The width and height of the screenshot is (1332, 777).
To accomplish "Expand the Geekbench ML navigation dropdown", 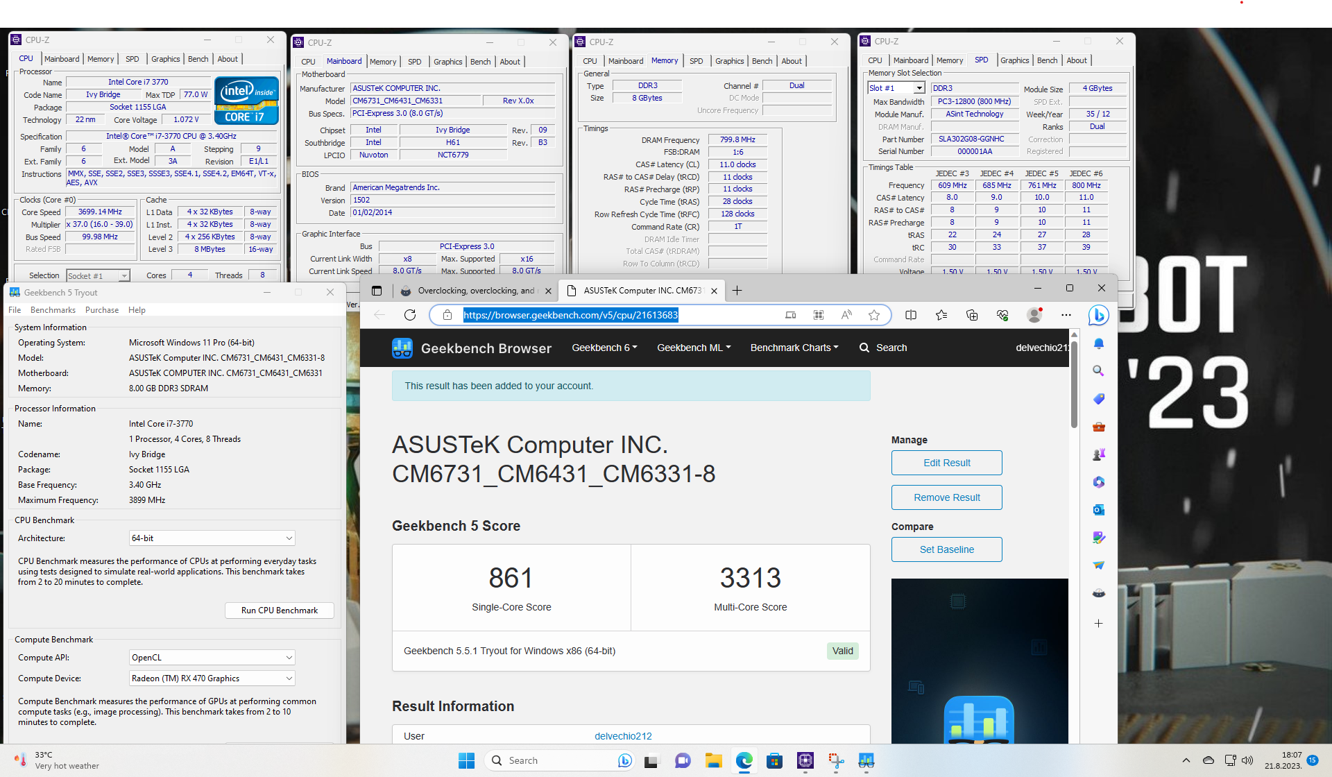I will coord(694,348).
